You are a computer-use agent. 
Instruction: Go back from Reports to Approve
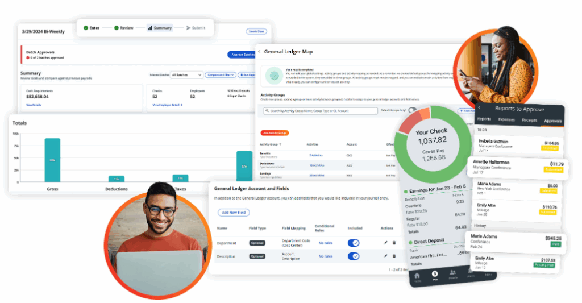[x=479, y=107]
